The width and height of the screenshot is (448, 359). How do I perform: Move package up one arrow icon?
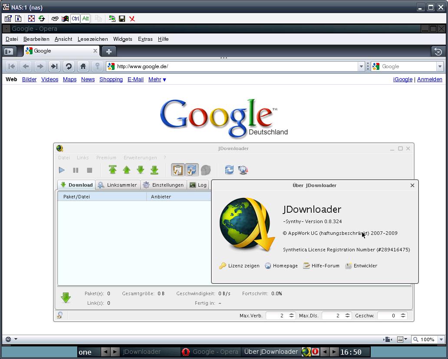coord(127,170)
